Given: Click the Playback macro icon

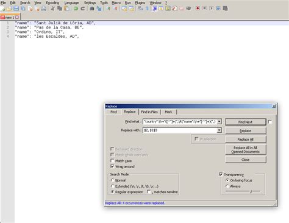Looking at the screenshot, I should (212, 9).
